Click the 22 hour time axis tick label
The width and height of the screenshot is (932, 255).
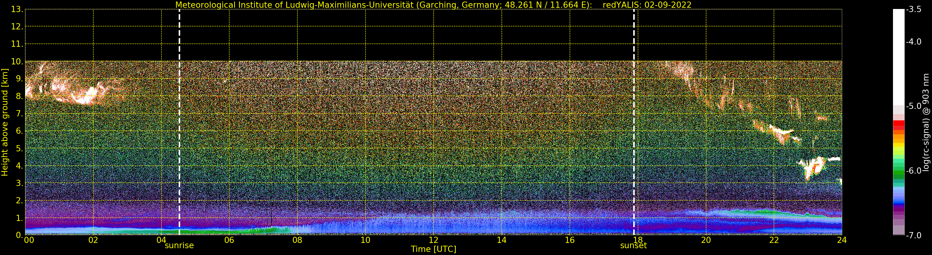point(774,240)
